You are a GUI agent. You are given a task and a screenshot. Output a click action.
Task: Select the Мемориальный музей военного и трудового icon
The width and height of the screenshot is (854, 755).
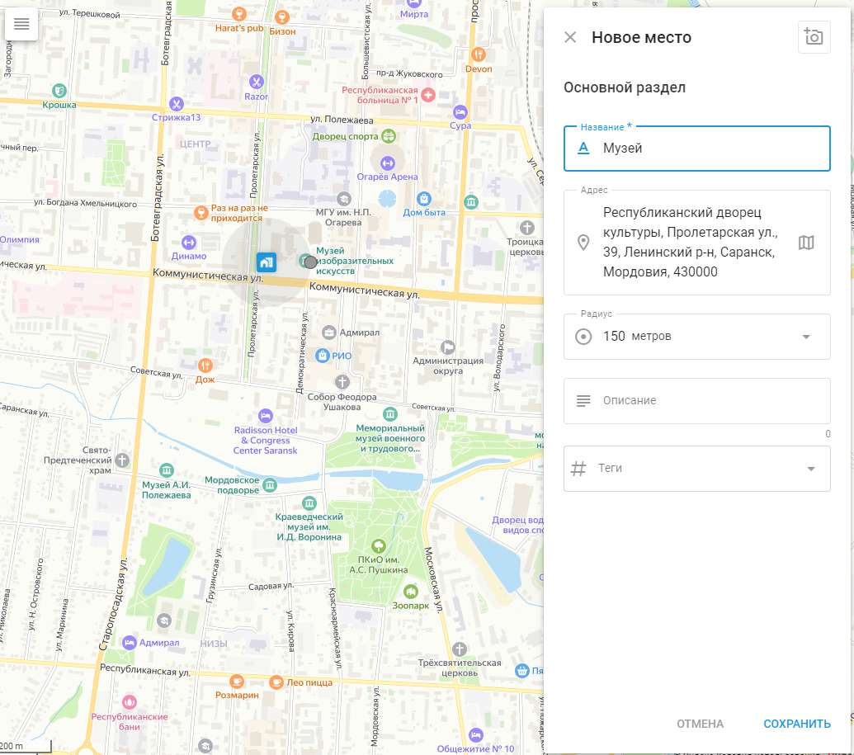click(x=390, y=414)
